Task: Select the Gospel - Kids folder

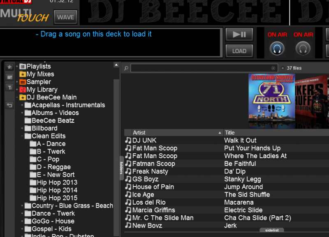Action: 48,229
